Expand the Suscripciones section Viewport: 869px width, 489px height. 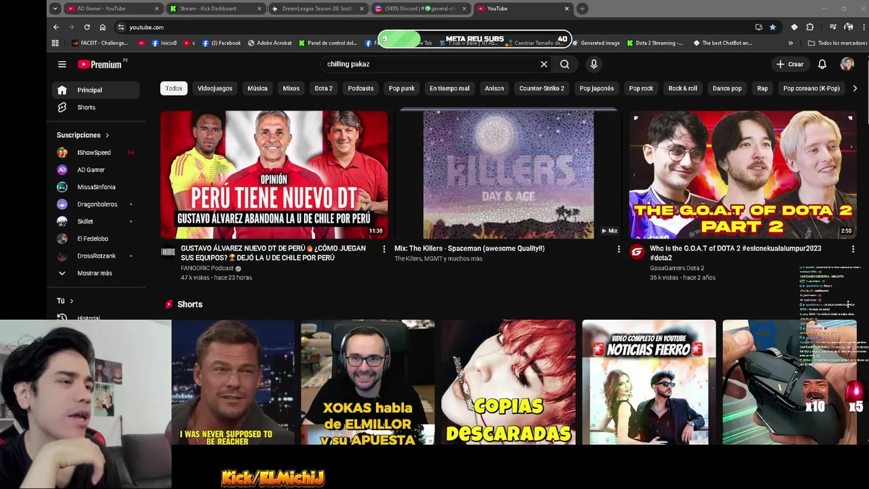pyautogui.click(x=83, y=135)
